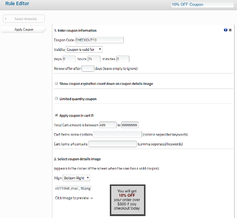The image size is (237, 218).
Task: Focus the minimum cart amount field 499
Action: point(108,125)
